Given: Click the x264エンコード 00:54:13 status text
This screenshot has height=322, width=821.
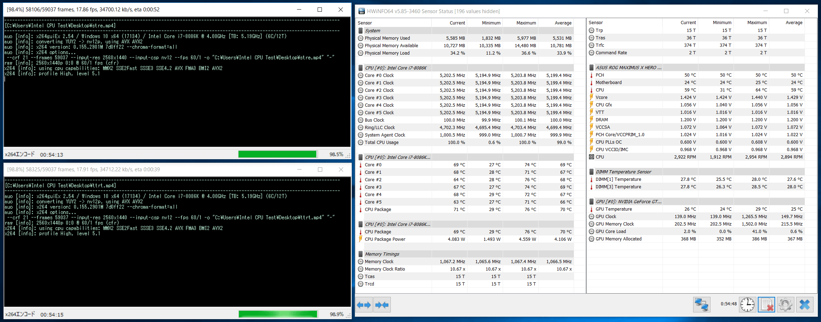Looking at the screenshot, I should click(x=34, y=154).
